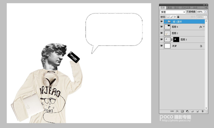The width and height of the screenshot is (214, 128).
Task: Open the 不透明度 opacity slider arrow
Action: tap(205, 12)
